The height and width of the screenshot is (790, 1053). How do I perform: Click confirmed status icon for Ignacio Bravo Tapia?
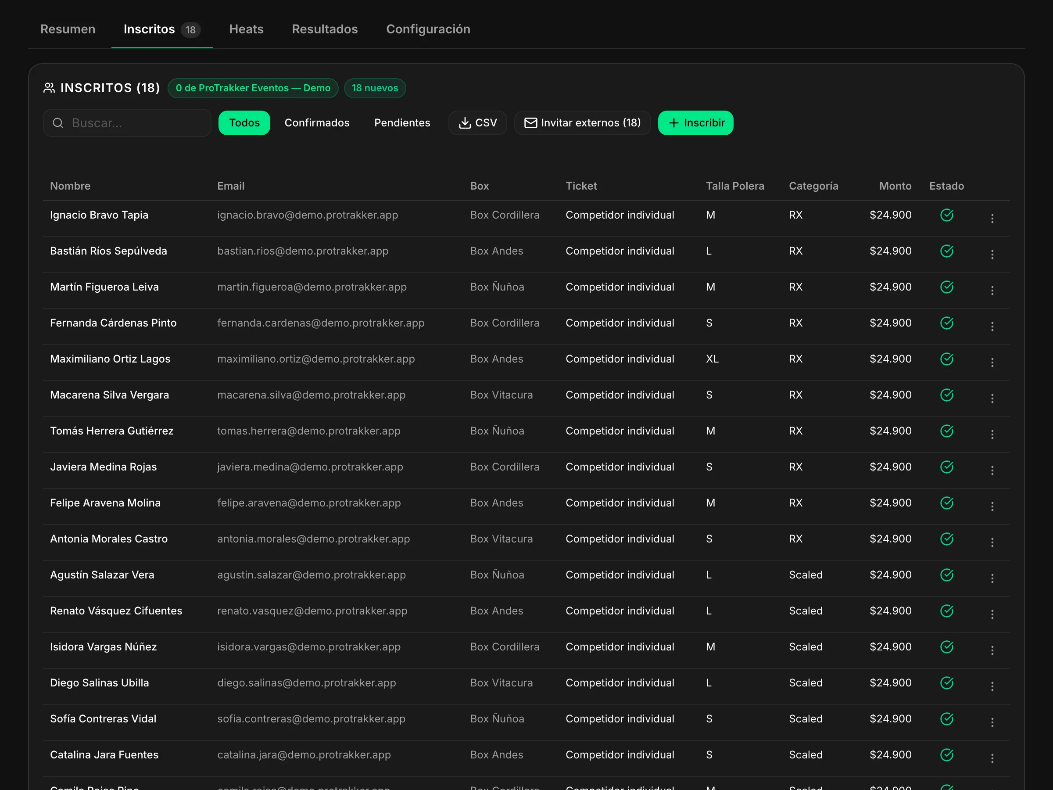click(946, 215)
